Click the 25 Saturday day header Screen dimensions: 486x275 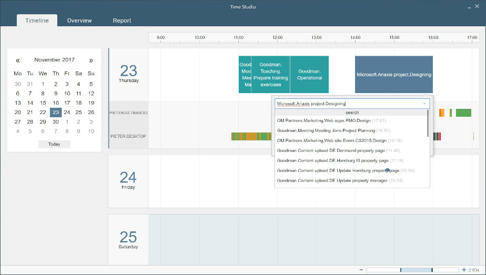pos(128,240)
